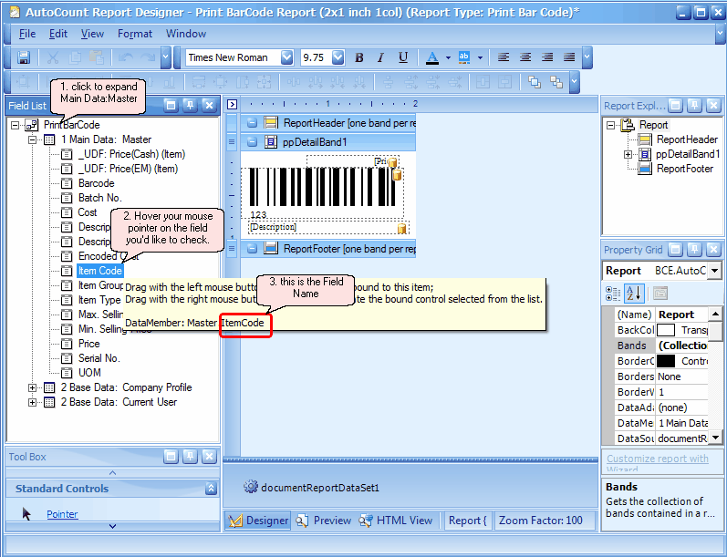
Task: Click the Pointer tool link
Action: [x=62, y=514]
